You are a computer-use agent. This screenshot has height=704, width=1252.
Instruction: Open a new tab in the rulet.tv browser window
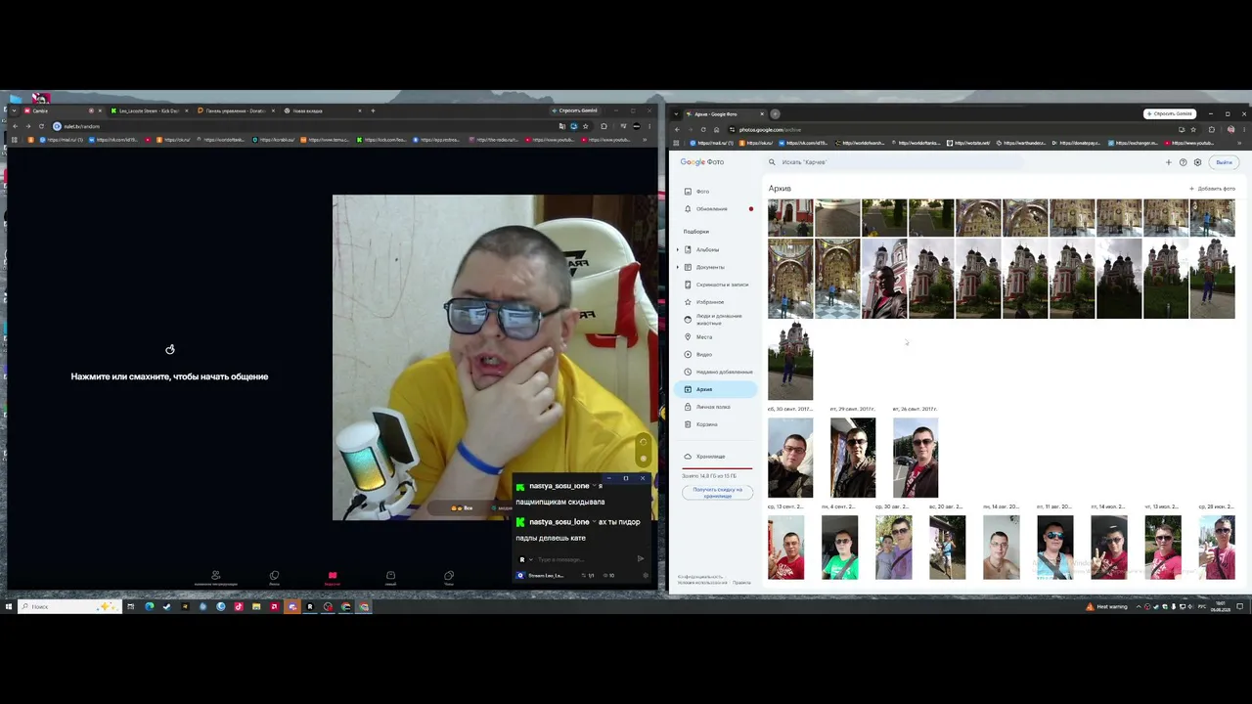pos(373,110)
